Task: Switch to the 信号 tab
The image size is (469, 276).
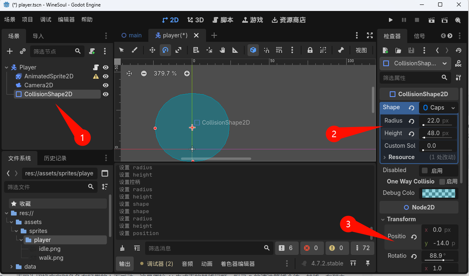Action: [x=419, y=36]
